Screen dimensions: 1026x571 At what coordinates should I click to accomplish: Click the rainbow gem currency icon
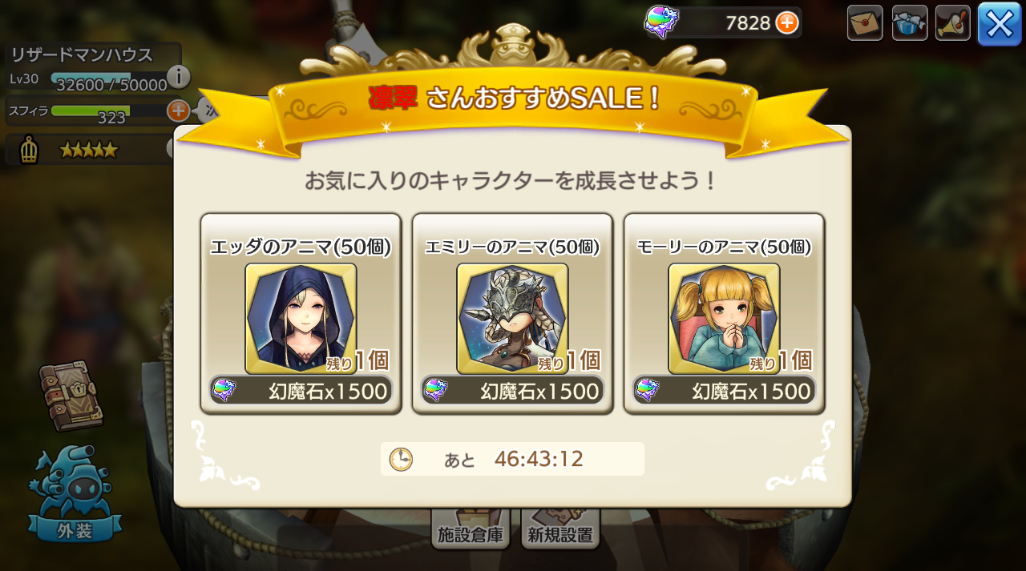click(663, 22)
